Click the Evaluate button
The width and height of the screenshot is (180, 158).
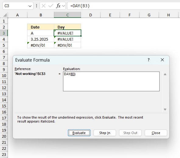pos(79,133)
